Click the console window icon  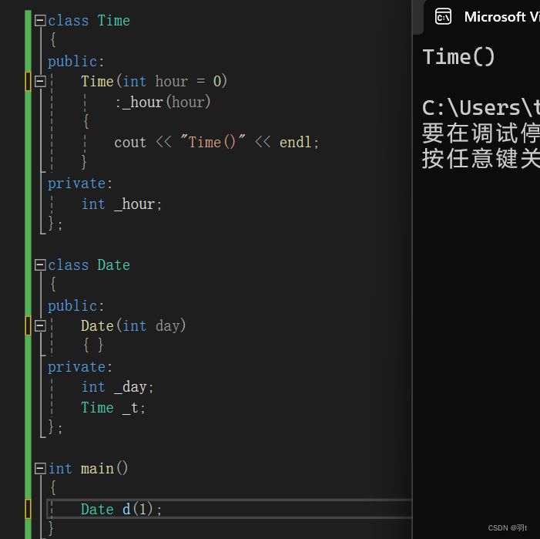[443, 16]
